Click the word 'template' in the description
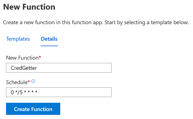 pyautogui.click(x=161, y=23)
